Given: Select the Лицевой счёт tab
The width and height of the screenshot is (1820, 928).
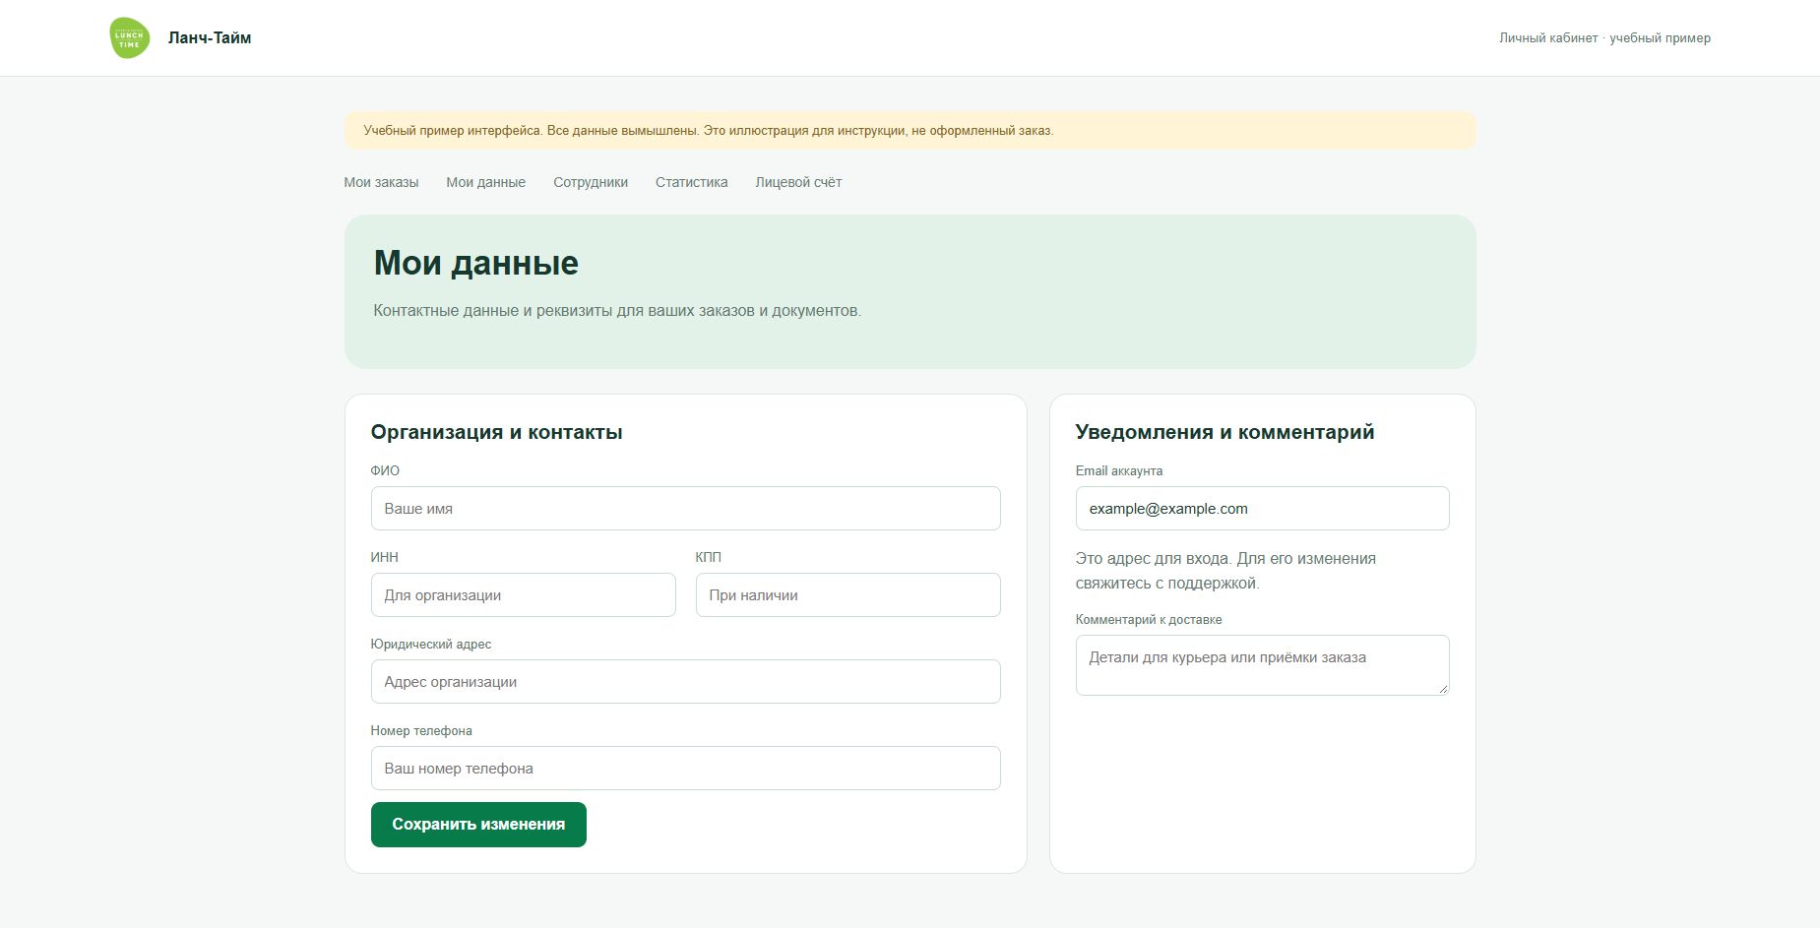Looking at the screenshot, I should [798, 182].
